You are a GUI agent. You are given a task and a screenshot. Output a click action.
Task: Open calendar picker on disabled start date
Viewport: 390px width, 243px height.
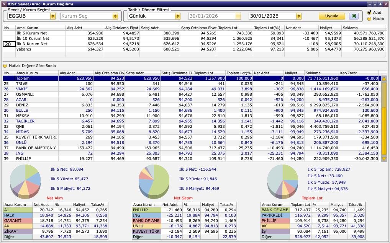point(238,16)
